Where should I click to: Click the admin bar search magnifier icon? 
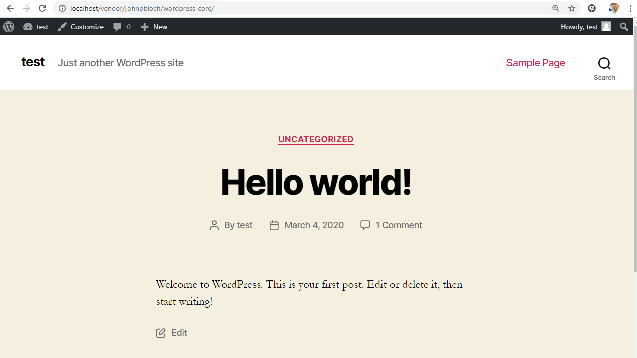(624, 27)
